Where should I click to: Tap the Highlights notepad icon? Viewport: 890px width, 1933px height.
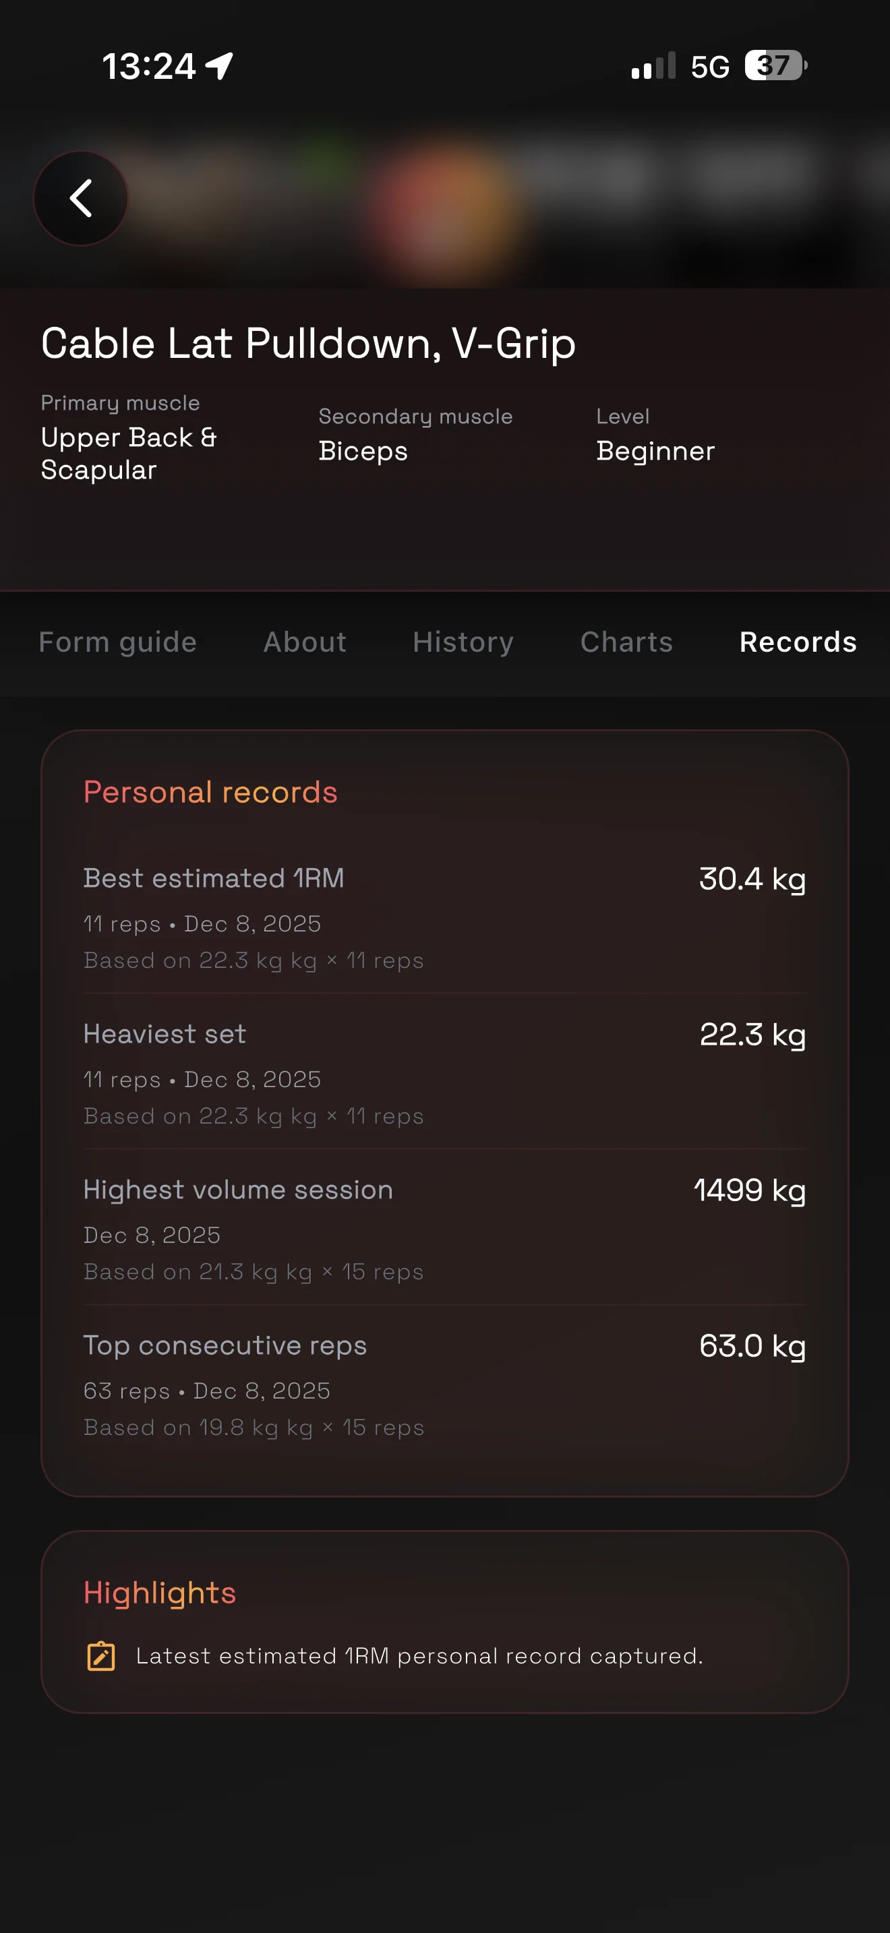[101, 1655]
